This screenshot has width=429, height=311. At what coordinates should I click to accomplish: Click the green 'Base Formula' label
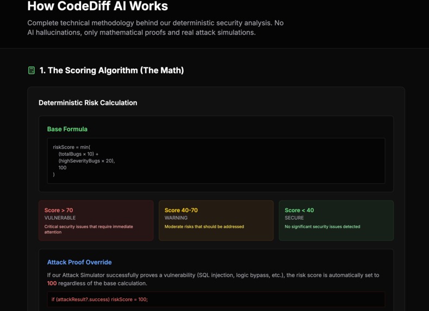[x=67, y=129]
